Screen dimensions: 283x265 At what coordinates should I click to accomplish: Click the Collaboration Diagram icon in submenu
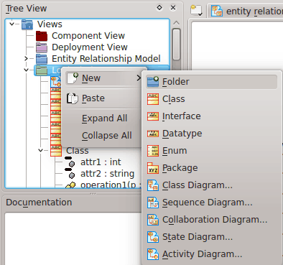153,220
